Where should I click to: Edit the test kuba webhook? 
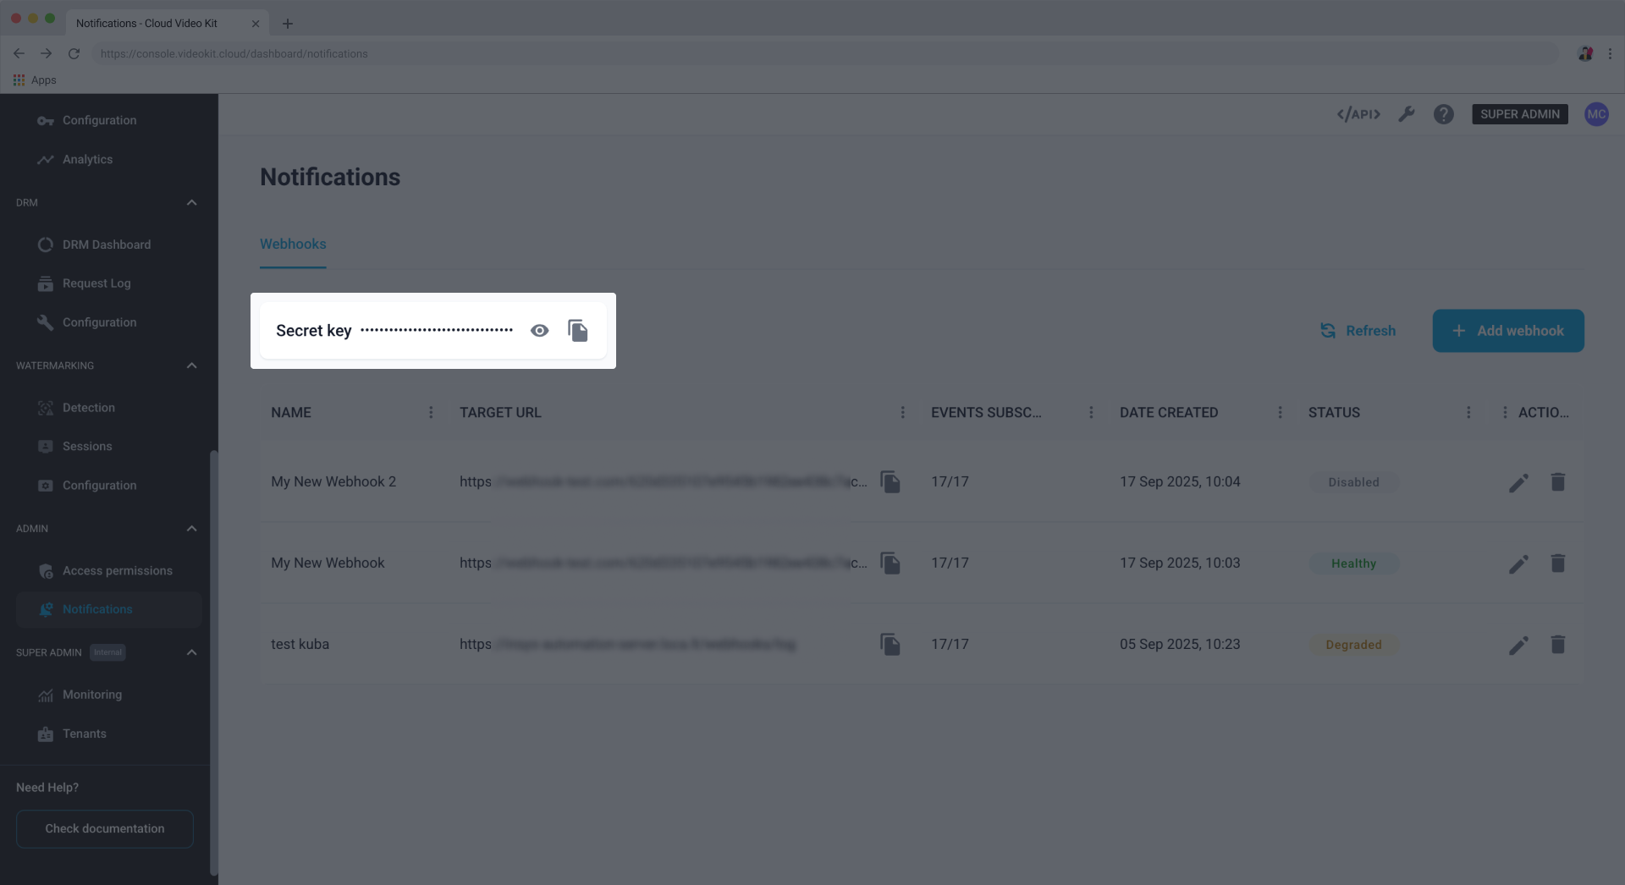[x=1518, y=644]
